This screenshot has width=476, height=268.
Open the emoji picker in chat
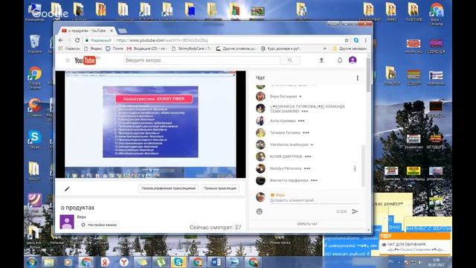point(260,211)
